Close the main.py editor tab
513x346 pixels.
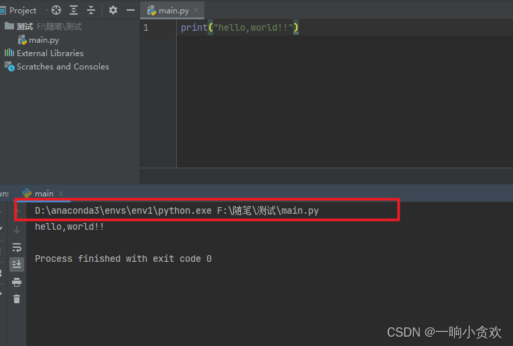196,10
